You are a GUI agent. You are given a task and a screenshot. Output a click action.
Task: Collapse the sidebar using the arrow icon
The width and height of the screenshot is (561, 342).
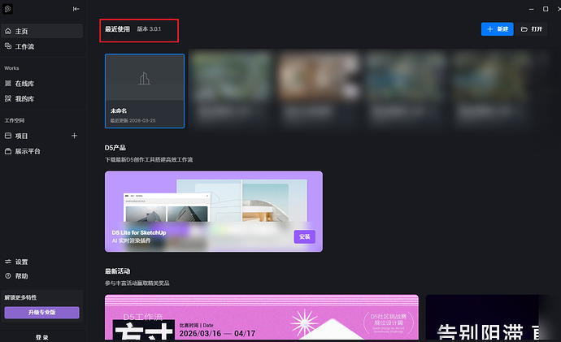[76, 9]
